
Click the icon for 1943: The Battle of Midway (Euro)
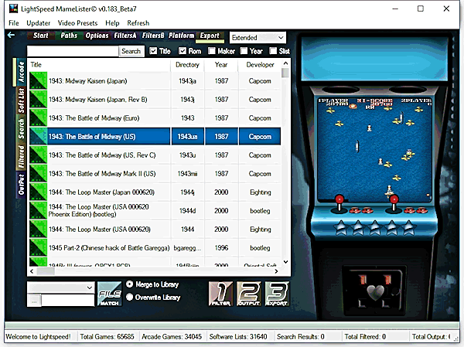[x=38, y=117]
